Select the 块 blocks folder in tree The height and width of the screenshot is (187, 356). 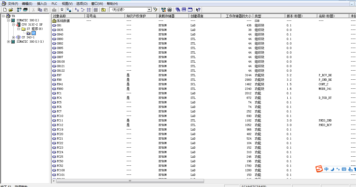pyautogui.click(x=34, y=33)
